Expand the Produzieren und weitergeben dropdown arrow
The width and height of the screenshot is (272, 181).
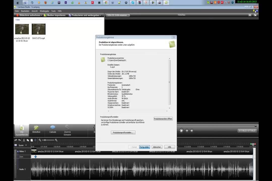coord(100,15)
